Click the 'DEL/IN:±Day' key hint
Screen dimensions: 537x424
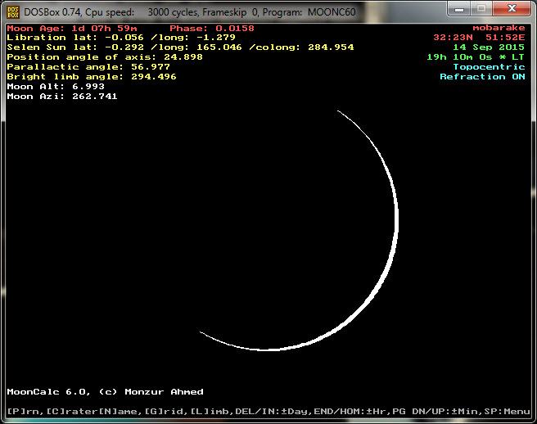[x=272, y=412]
